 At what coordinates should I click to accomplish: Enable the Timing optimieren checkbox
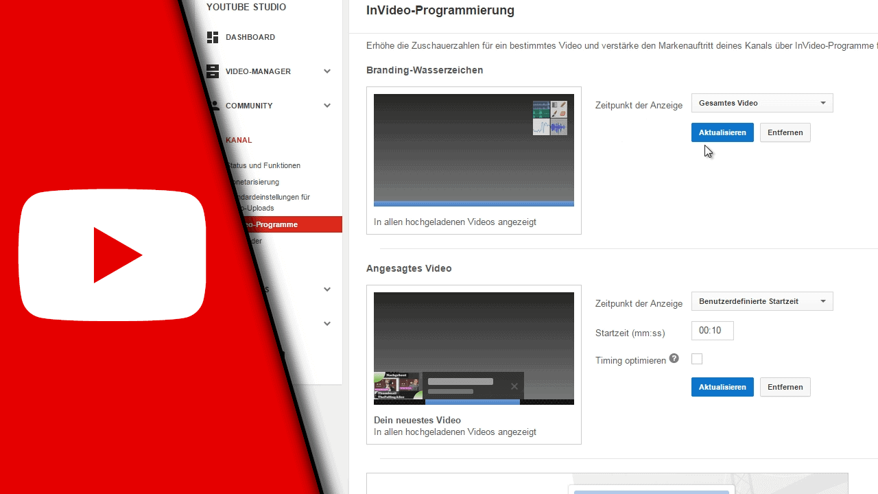click(x=697, y=359)
